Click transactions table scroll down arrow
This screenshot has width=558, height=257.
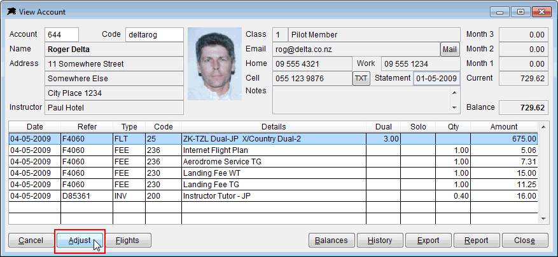(543, 219)
